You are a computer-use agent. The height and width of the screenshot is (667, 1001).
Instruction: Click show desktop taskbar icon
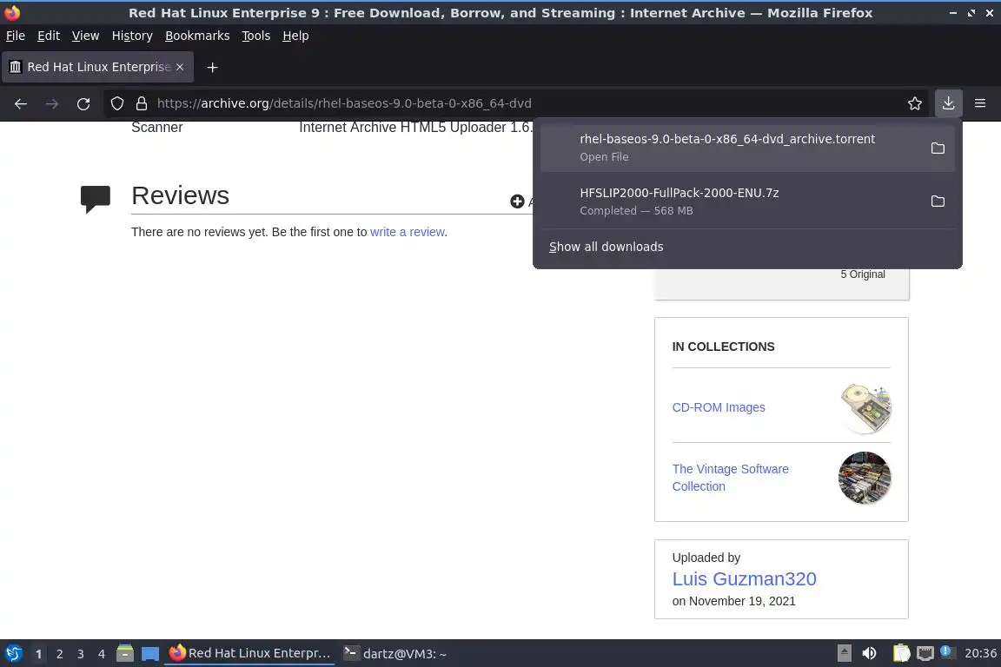(x=150, y=654)
